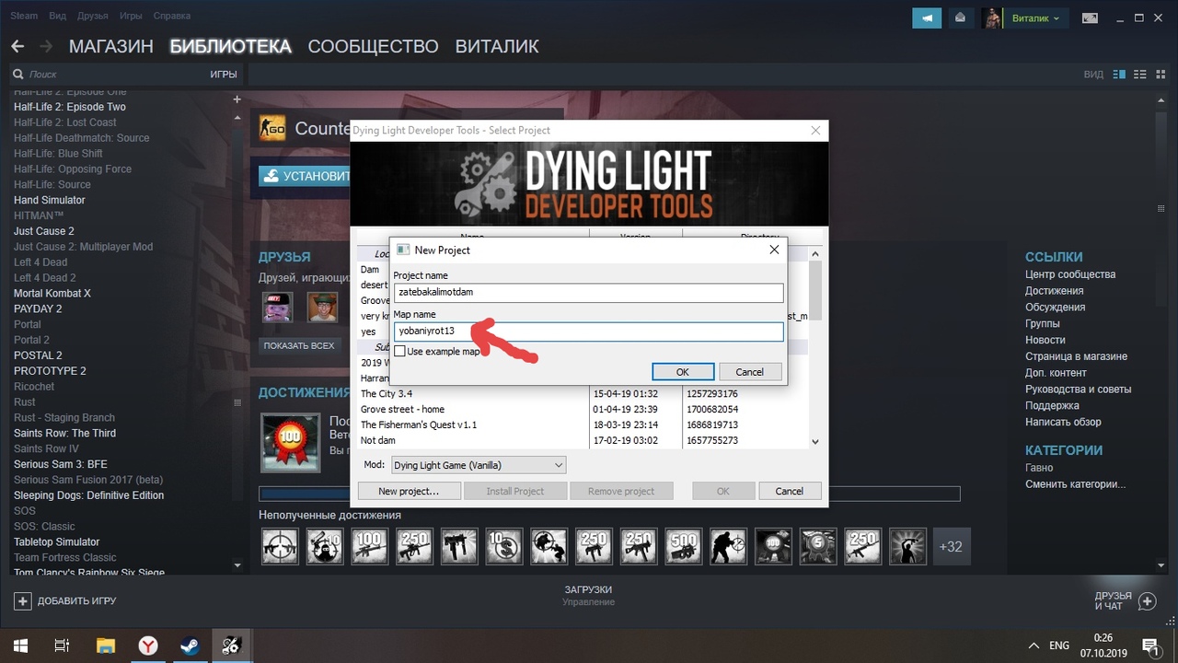Image resolution: width=1178 pixels, height=663 pixels.
Task: Open the Друзья menu in the menu bar
Action: [x=92, y=17]
